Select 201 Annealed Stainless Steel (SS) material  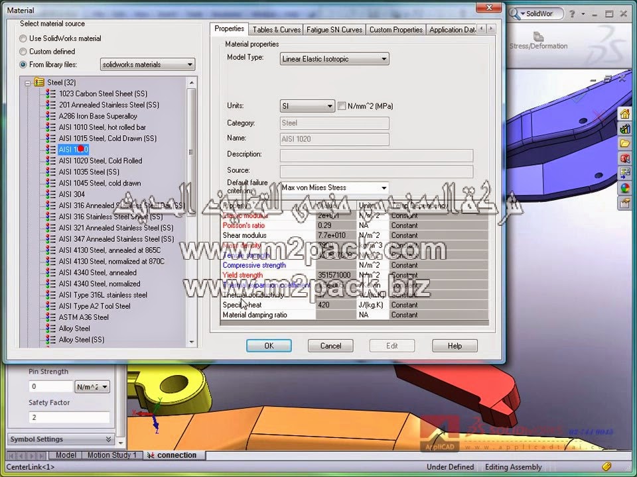pyautogui.click(x=109, y=105)
